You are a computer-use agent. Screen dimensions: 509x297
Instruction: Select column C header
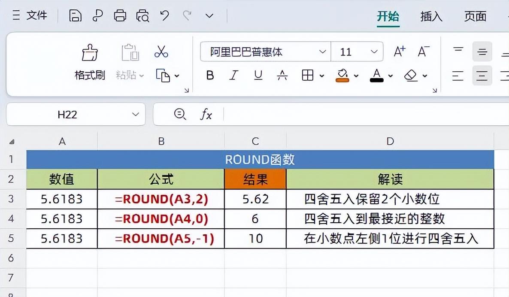point(255,141)
